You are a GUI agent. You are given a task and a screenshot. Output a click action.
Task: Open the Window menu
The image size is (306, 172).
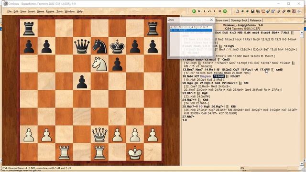tap(70, 11)
